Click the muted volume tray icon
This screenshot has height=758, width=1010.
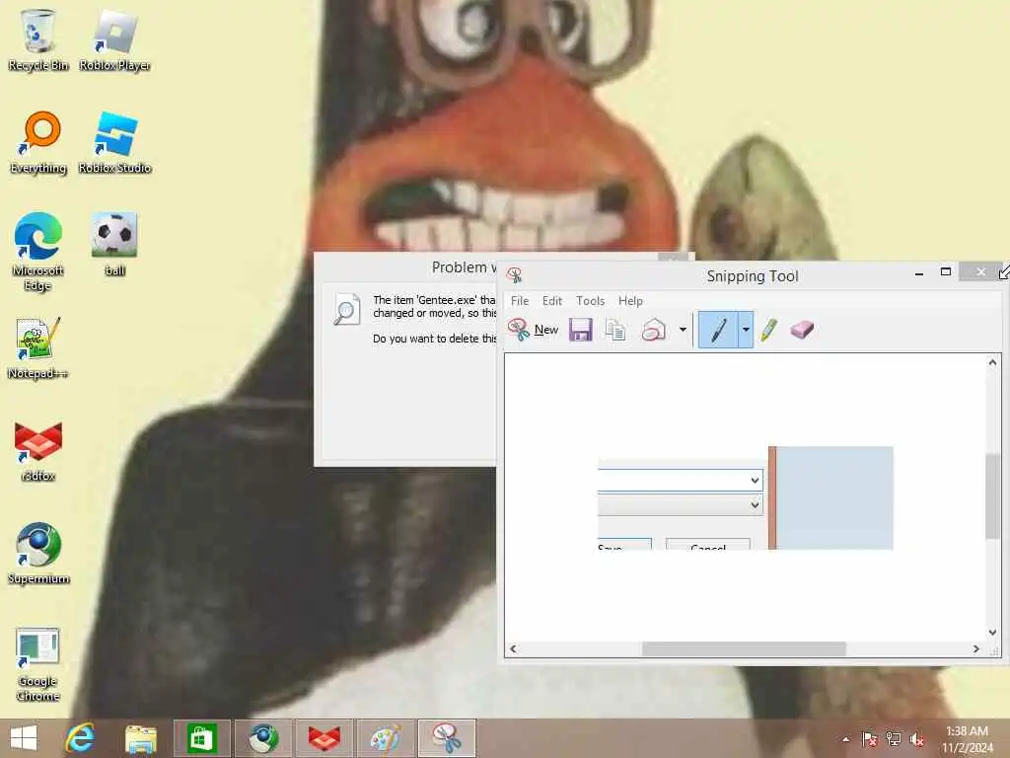coord(917,739)
